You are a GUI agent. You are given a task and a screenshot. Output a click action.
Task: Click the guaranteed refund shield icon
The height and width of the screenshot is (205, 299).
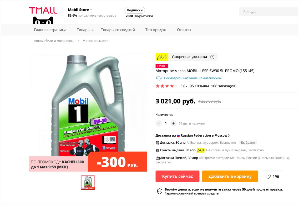160,191
